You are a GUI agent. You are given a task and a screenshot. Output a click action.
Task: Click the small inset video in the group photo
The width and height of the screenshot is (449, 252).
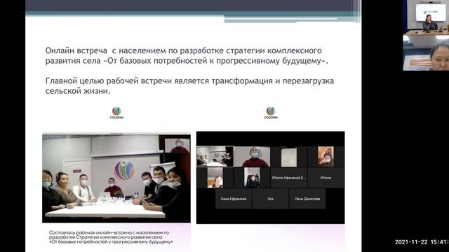(177, 146)
